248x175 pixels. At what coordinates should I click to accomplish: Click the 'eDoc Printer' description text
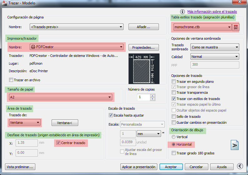point(39,71)
